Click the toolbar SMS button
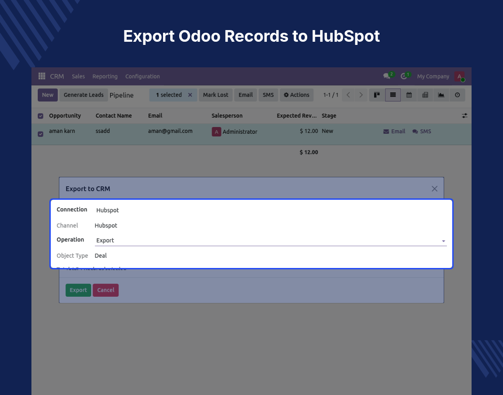 (268, 95)
